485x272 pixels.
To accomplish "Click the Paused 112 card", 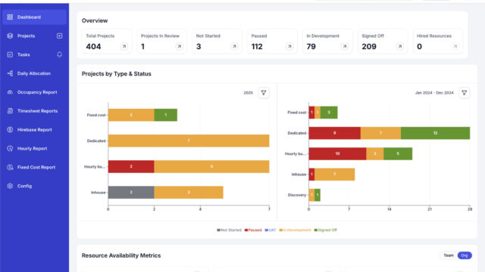I will (272, 42).
